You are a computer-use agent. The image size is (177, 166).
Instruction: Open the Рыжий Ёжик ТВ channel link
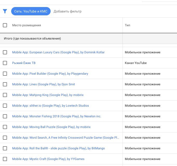24,63
